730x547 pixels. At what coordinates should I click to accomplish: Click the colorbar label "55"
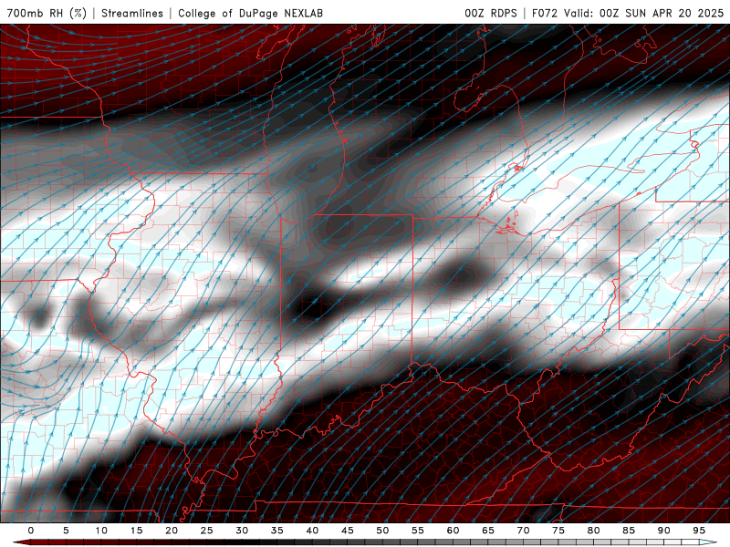418,531
